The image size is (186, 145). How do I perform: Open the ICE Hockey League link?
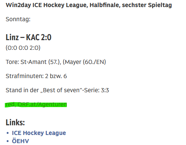39,133
